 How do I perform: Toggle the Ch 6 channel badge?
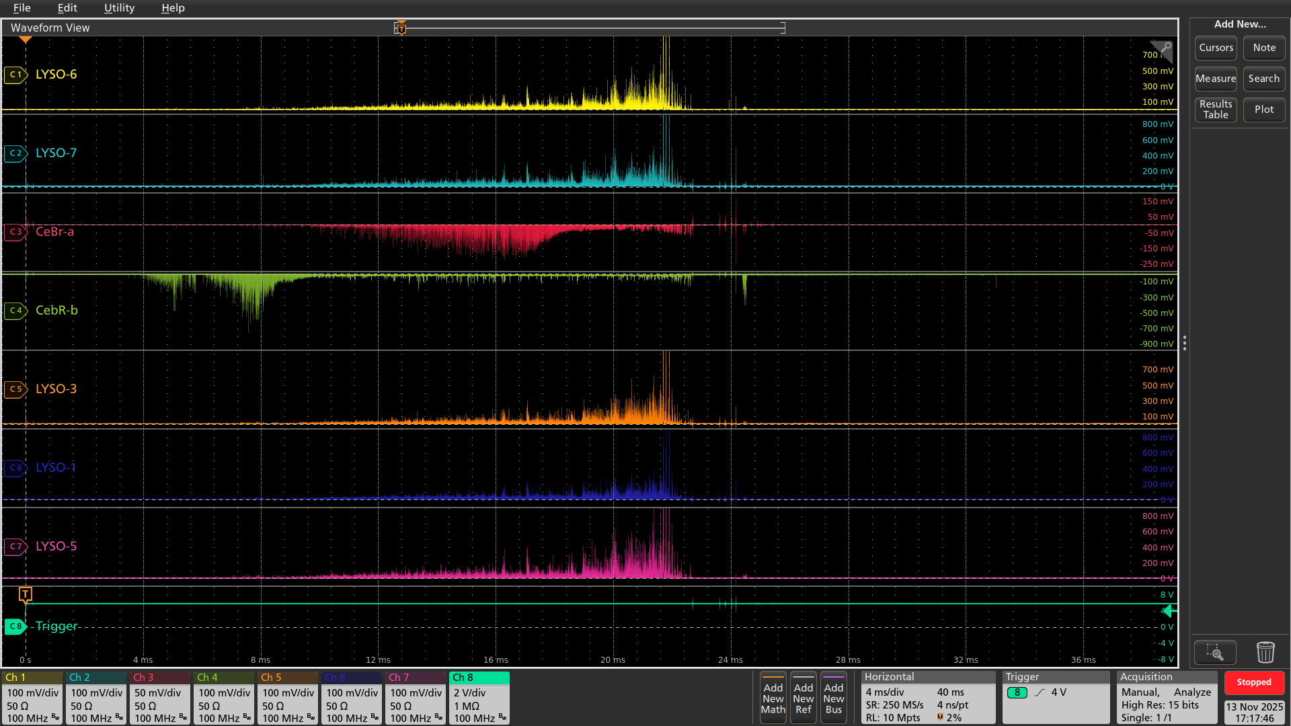click(352, 698)
